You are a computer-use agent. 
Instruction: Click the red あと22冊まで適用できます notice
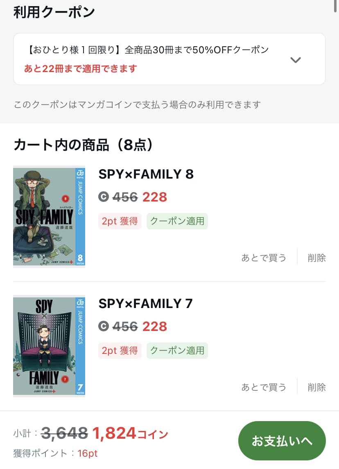coord(80,68)
